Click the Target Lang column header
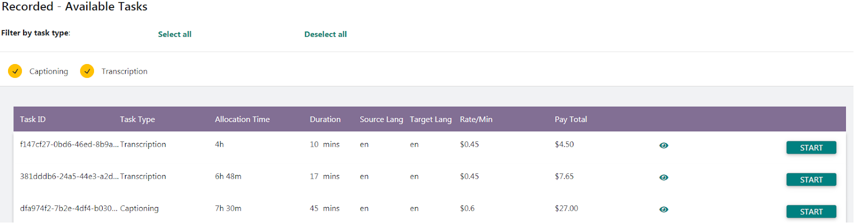 (431, 120)
